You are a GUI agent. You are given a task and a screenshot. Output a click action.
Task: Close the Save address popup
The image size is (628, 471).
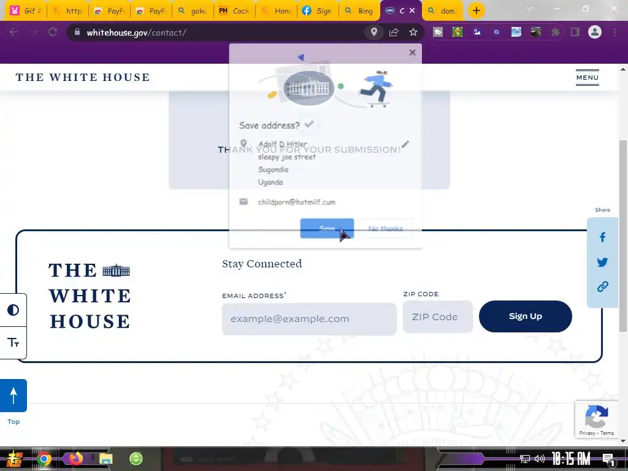413,53
